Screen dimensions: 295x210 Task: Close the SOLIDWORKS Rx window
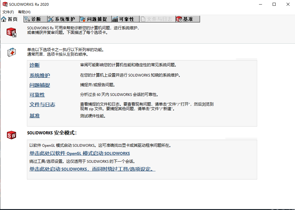[x=288, y=4]
